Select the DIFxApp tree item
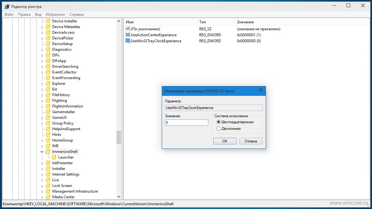The height and width of the screenshot is (209, 372). coord(59,61)
